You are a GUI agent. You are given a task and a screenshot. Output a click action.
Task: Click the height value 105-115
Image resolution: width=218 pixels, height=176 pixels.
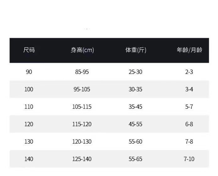pos(82,107)
